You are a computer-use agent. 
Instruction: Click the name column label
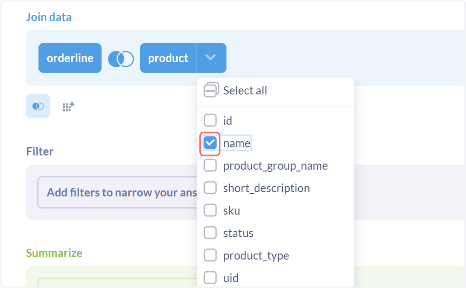click(236, 143)
